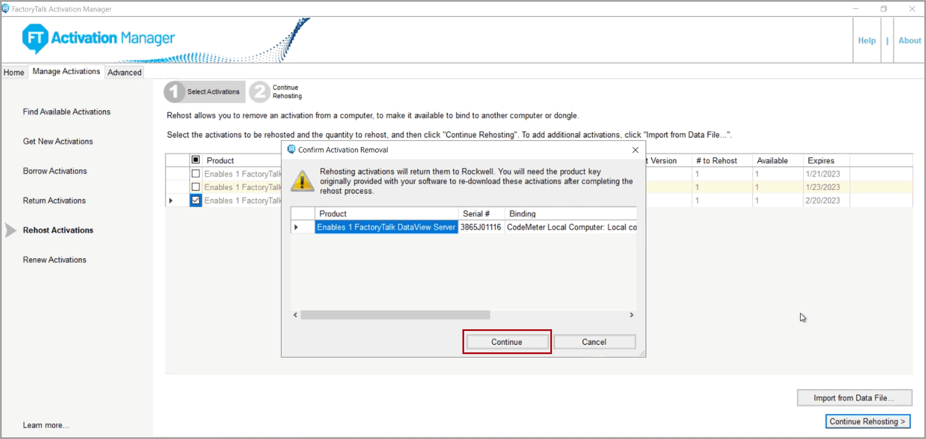
Task: Check the activation expiring 1/21/2023
Action: (x=195, y=173)
